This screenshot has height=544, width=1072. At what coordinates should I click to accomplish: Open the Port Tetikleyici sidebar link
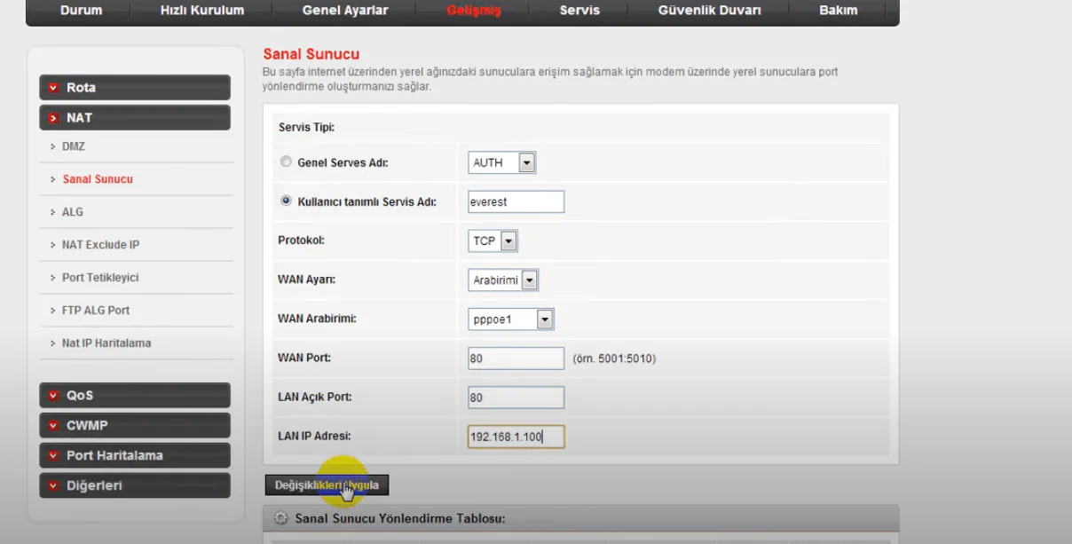(x=99, y=278)
